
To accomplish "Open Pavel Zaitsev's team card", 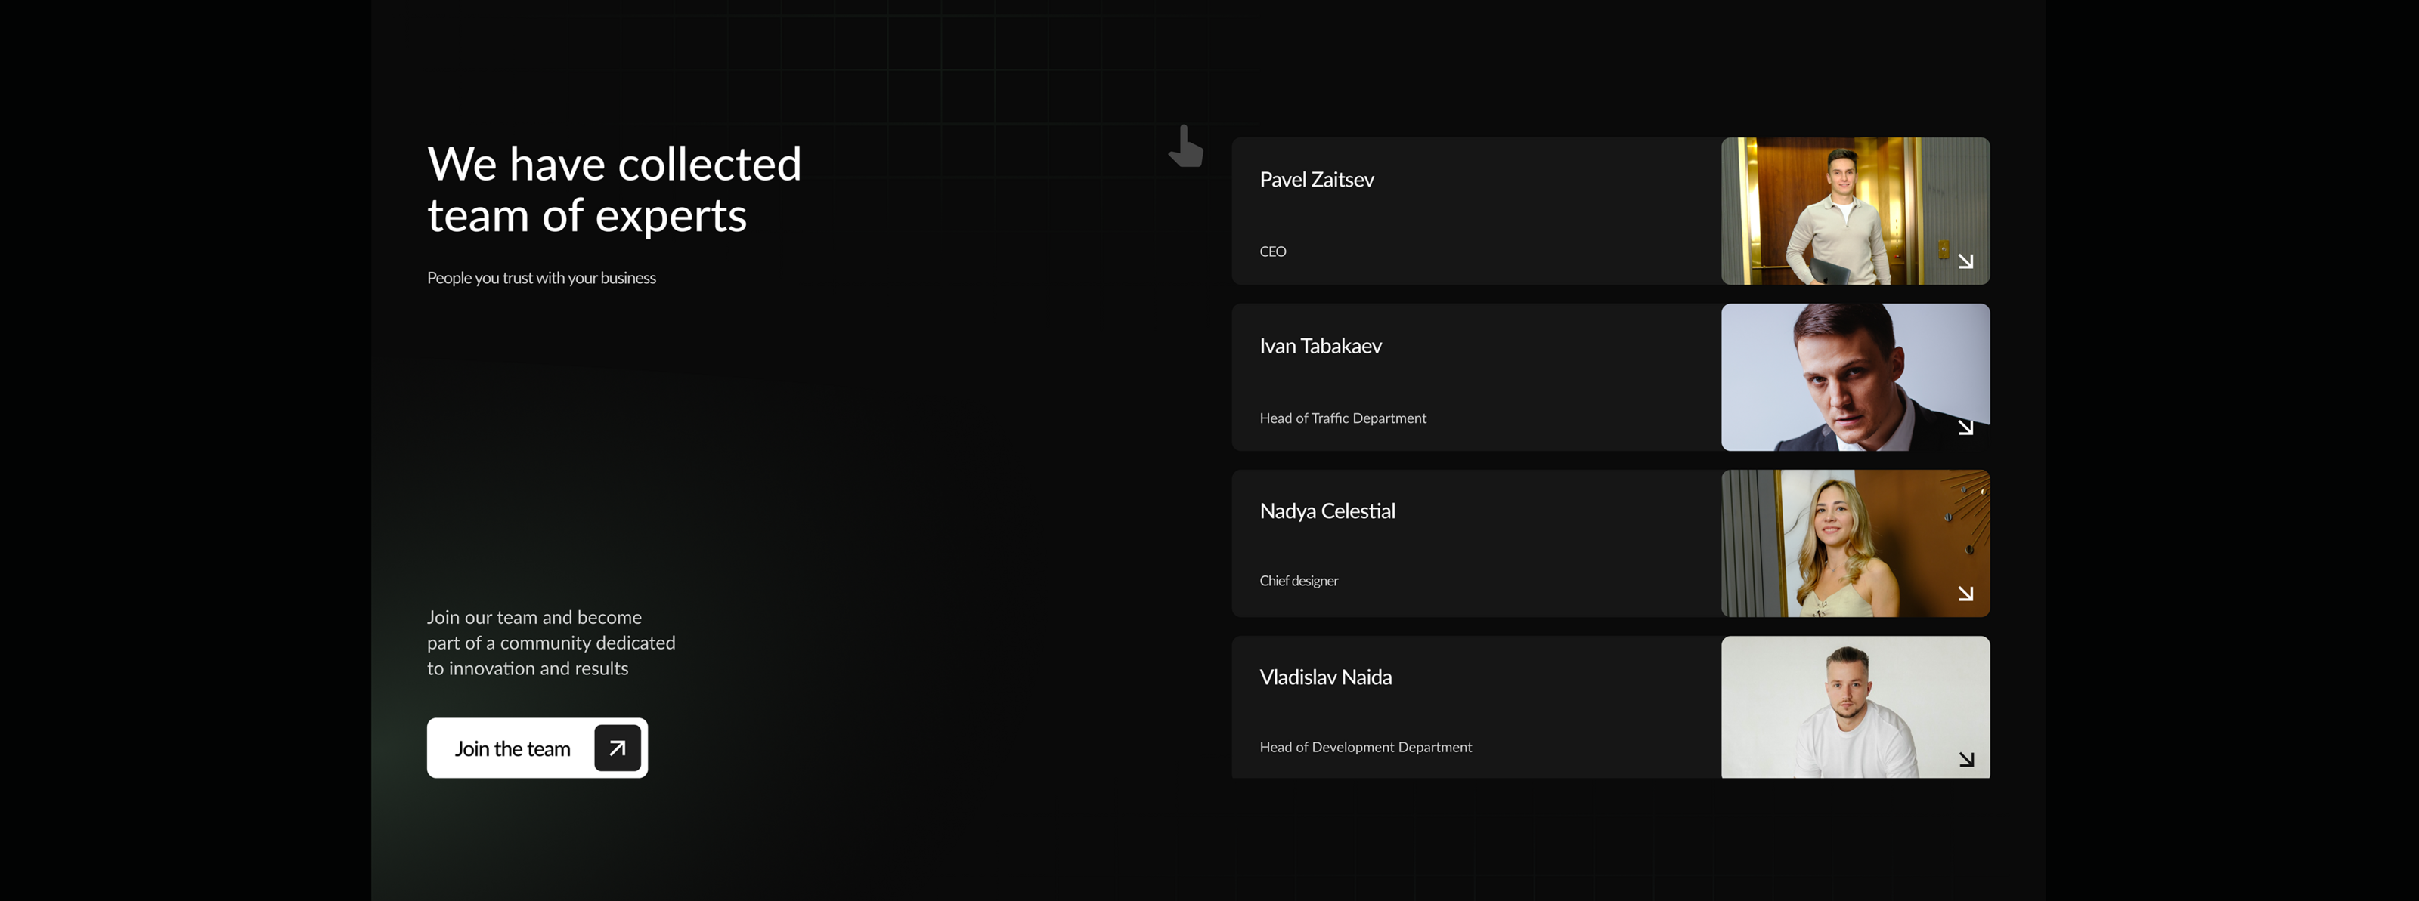I will [1610, 211].
